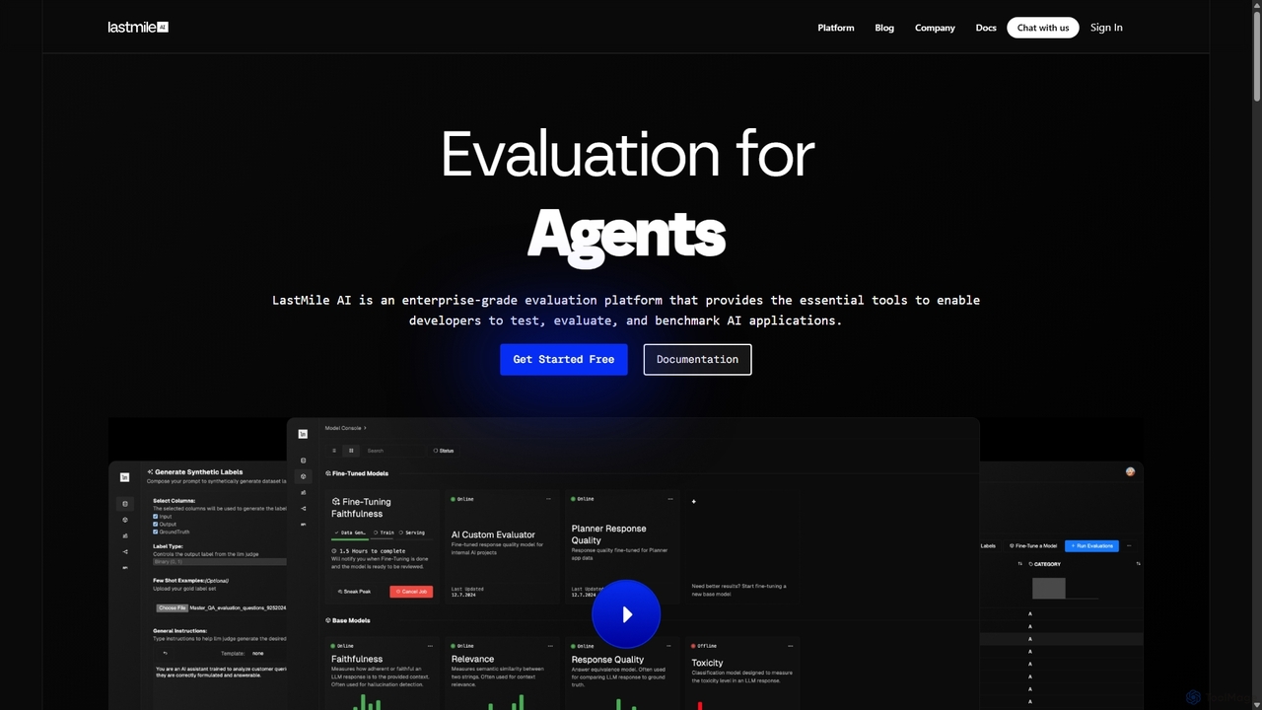Open the Relevance card options menu
This screenshot has height=710, width=1262.
point(550,646)
